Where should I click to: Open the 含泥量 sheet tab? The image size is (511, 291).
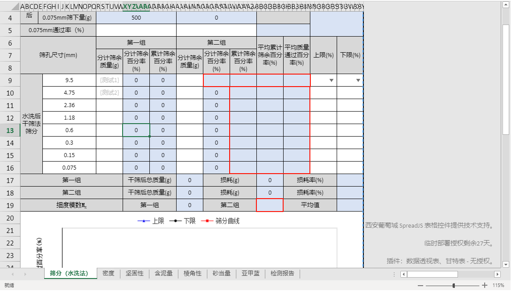click(x=163, y=274)
